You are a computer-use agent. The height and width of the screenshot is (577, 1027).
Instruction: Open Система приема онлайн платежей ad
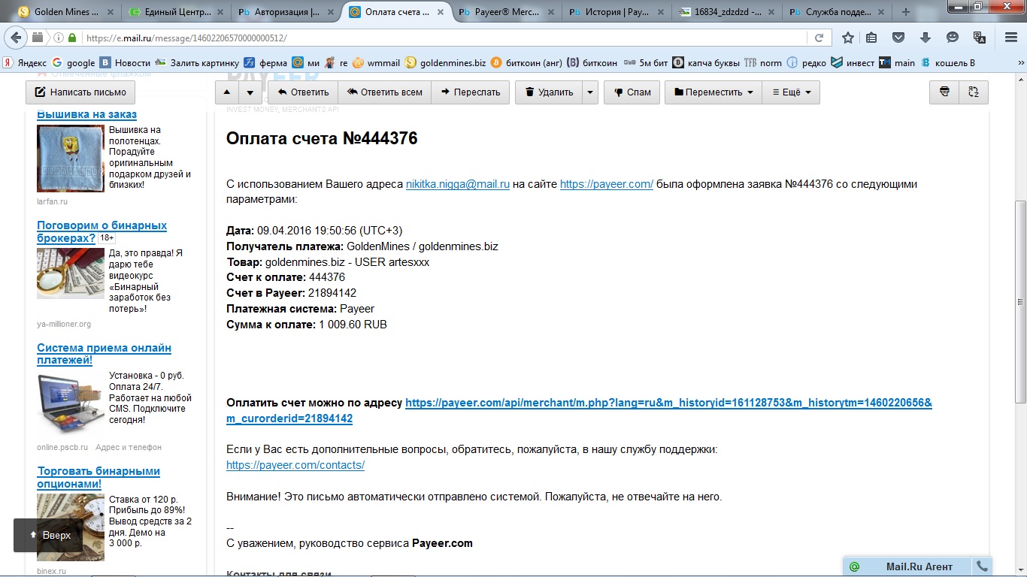(x=104, y=354)
